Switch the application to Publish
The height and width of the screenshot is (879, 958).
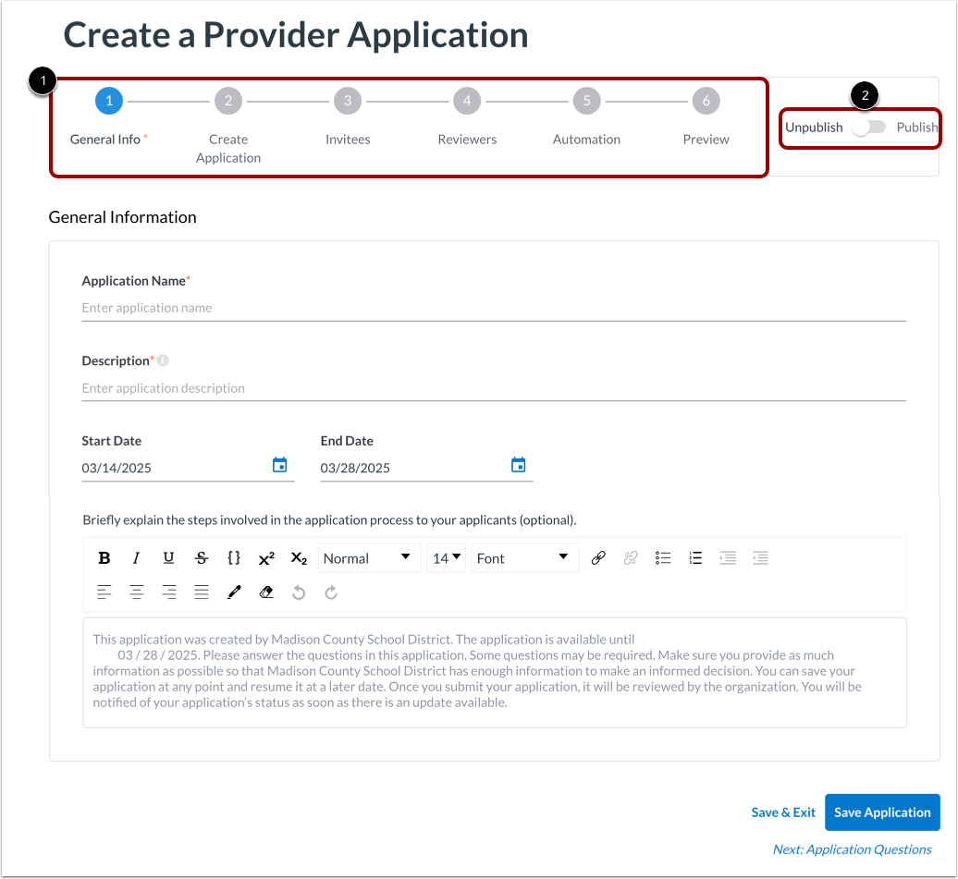point(867,128)
